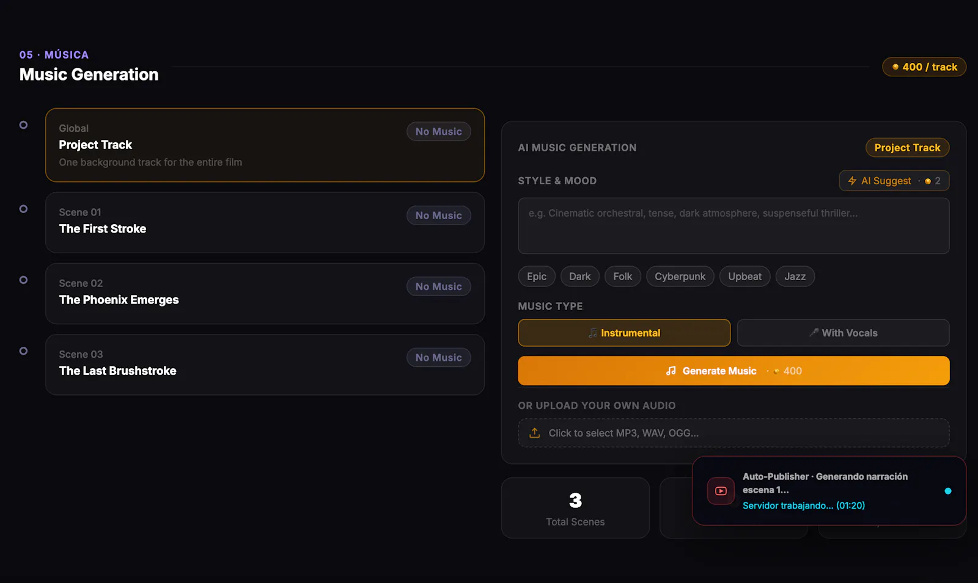The height and width of the screenshot is (583, 978).
Task: Click No Music badge on Project Track
Action: click(439, 132)
